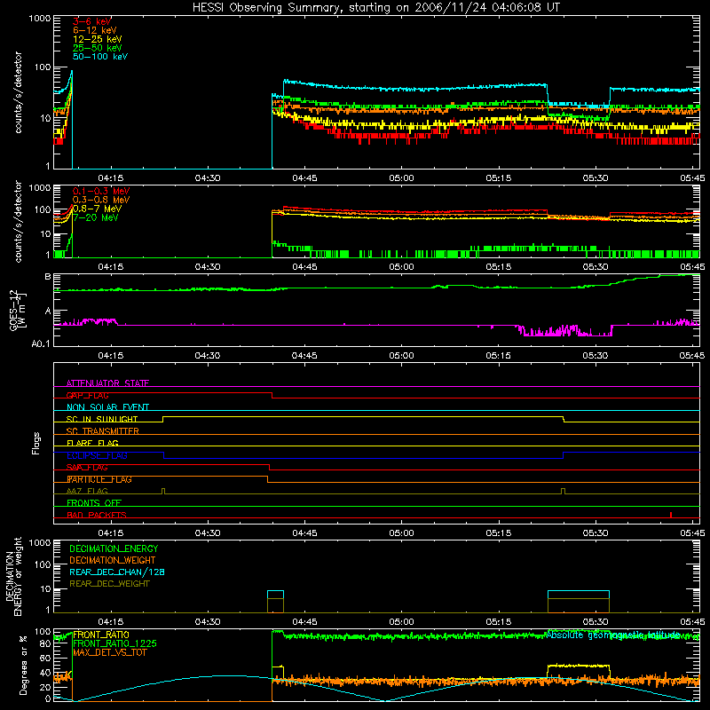Screen dimensions: 710x710
Task: Select the 50-100 keV legend label
Action: click(x=100, y=57)
